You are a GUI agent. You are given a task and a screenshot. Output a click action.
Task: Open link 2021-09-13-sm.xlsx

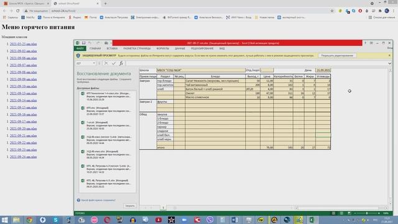click(x=24, y=93)
